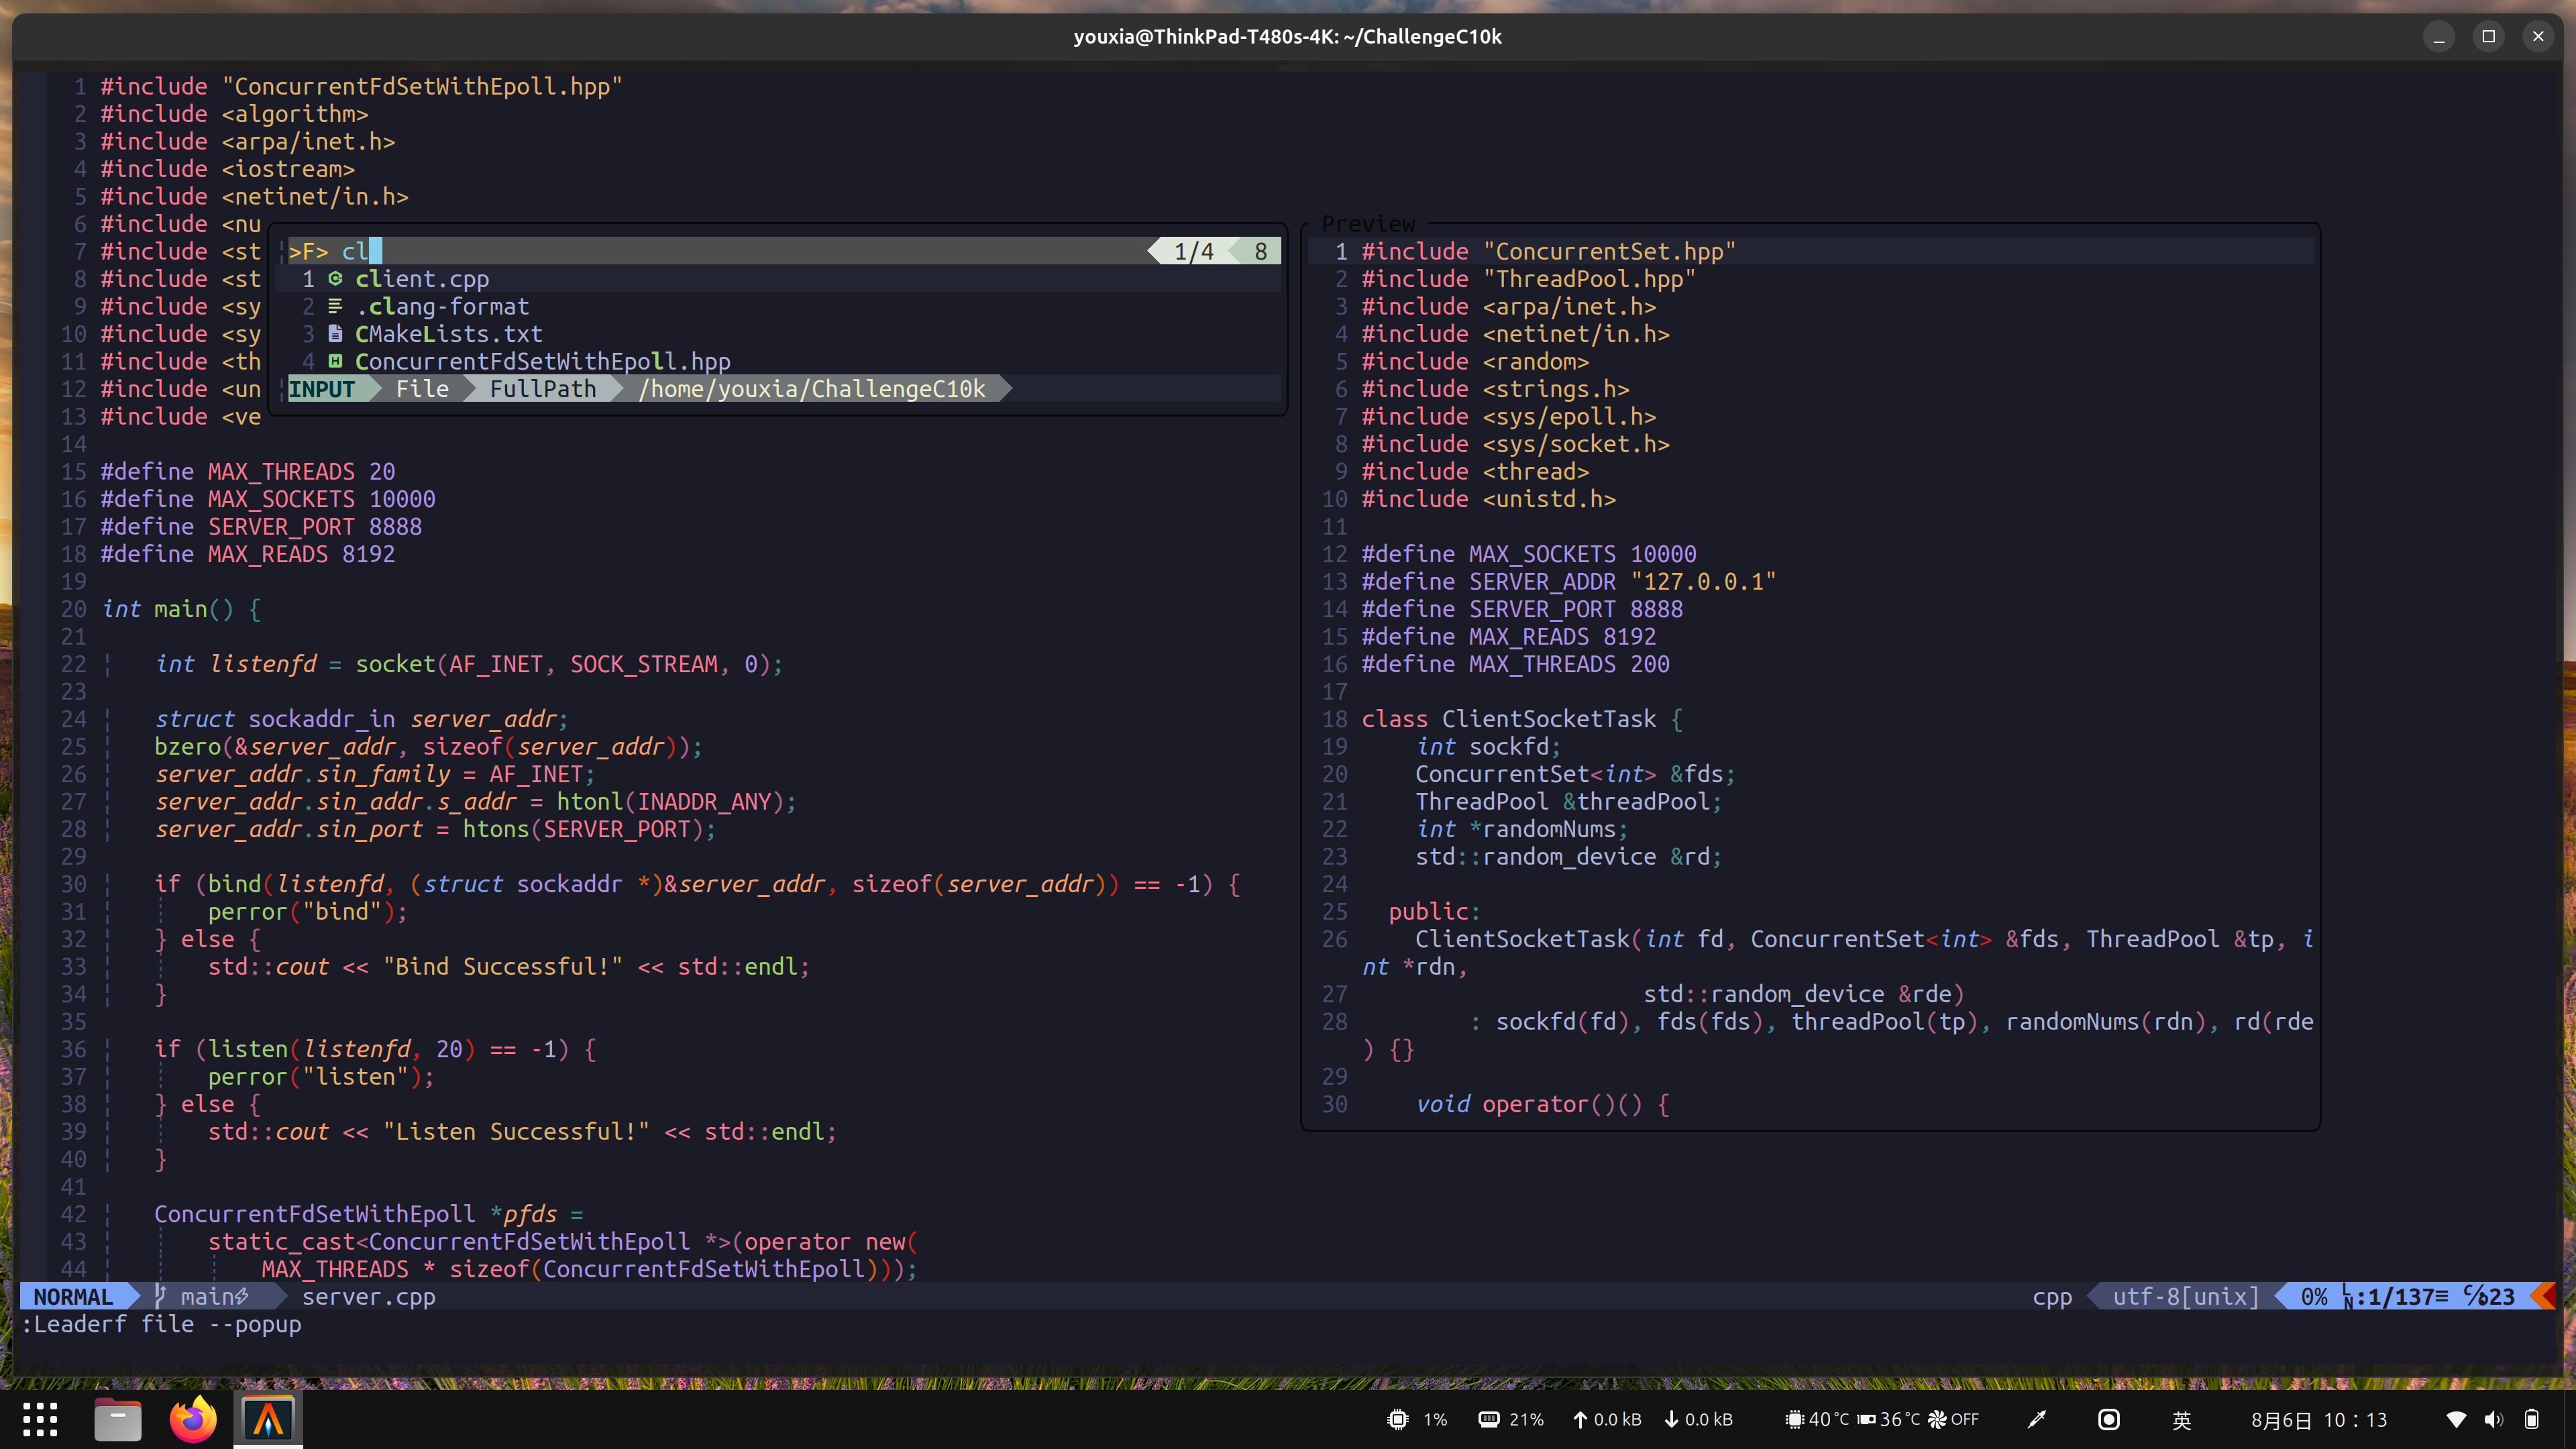
Task: Switch input method via the 英 indicator
Action: [x=2181, y=1419]
